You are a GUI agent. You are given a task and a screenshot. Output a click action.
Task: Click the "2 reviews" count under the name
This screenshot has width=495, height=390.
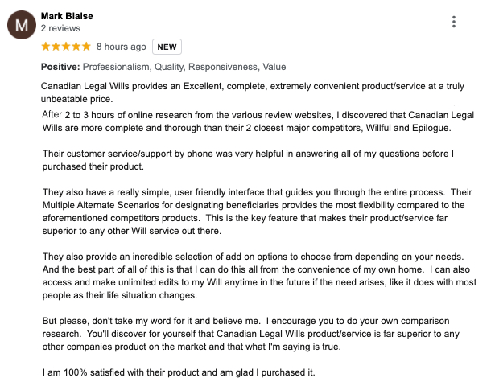pos(60,28)
